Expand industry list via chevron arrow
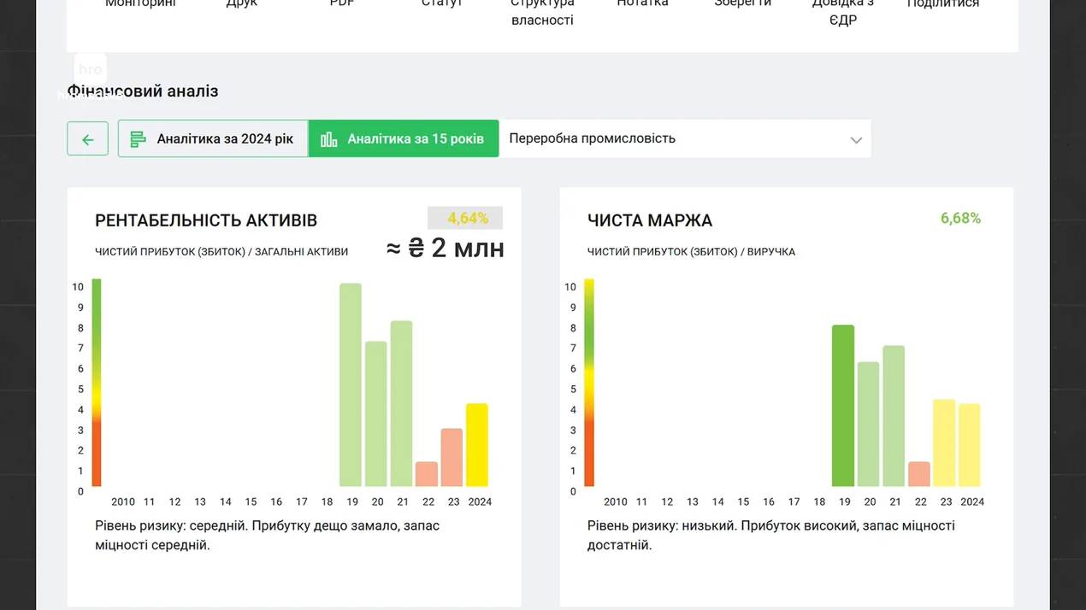Screen dimensions: 1086x610 pyautogui.click(x=855, y=140)
